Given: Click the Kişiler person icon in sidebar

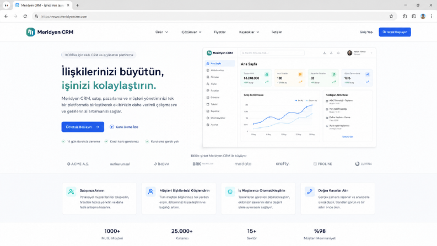Looking at the screenshot, I should [x=208, y=84].
